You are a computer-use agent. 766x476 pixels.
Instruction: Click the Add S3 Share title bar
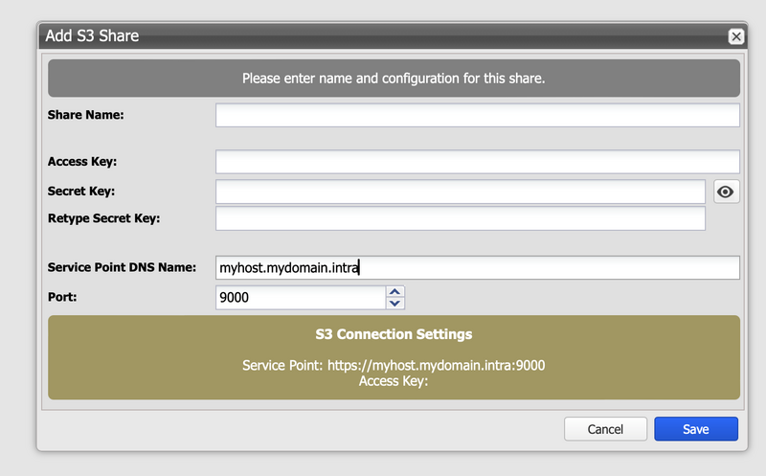[383, 36]
